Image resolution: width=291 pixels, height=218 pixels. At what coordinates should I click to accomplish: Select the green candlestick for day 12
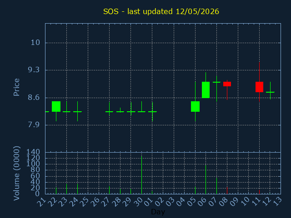pyautogui.click(x=270, y=92)
